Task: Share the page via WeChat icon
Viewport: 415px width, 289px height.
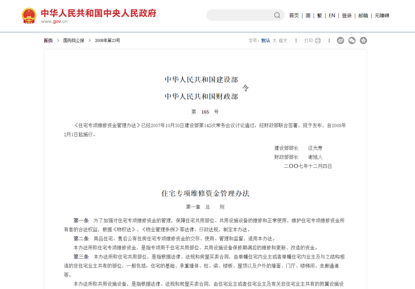Action: (x=352, y=40)
